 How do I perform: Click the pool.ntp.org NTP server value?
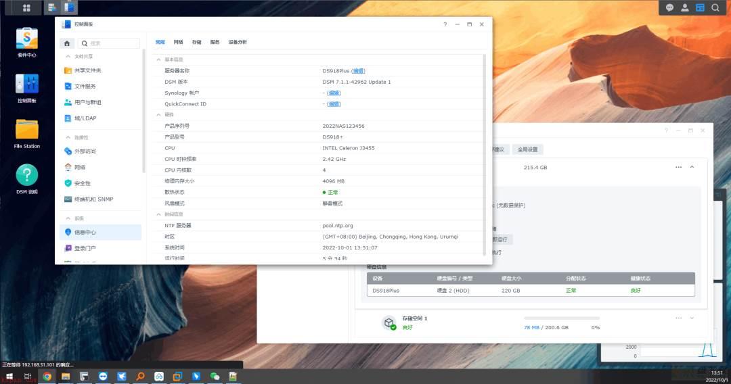coord(338,226)
